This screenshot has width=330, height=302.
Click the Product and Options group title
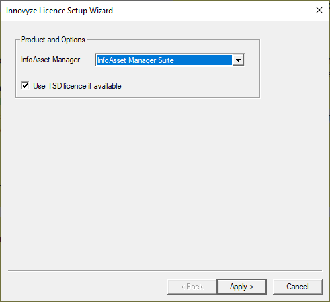click(x=53, y=40)
